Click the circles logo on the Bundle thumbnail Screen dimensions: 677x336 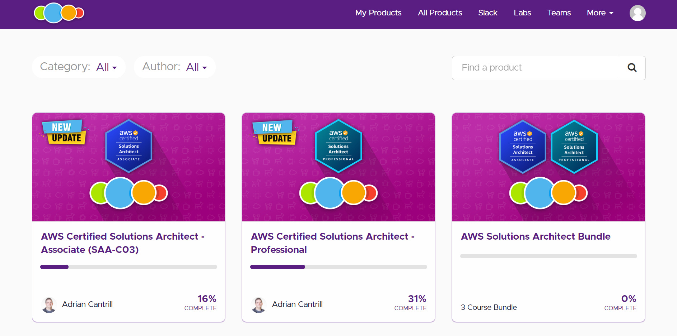tap(548, 193)
